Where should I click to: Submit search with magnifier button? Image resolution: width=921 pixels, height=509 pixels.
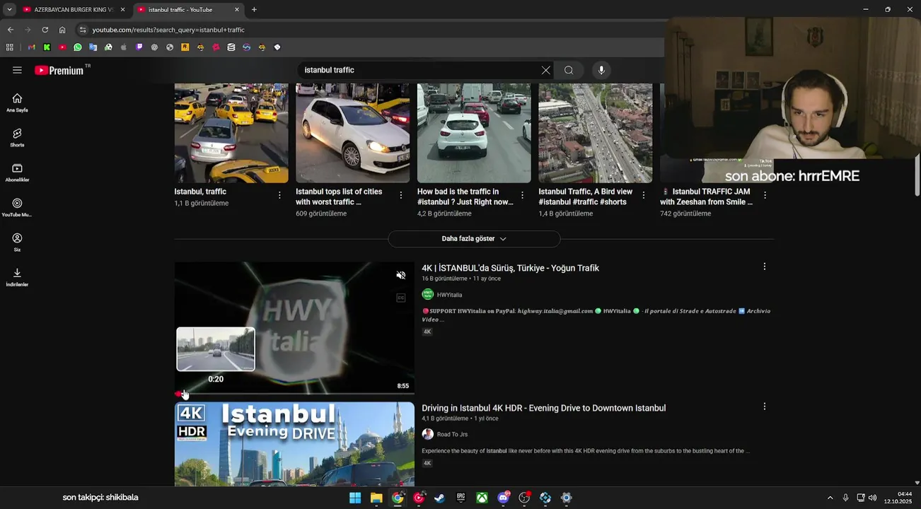click(x=569, y=70)
